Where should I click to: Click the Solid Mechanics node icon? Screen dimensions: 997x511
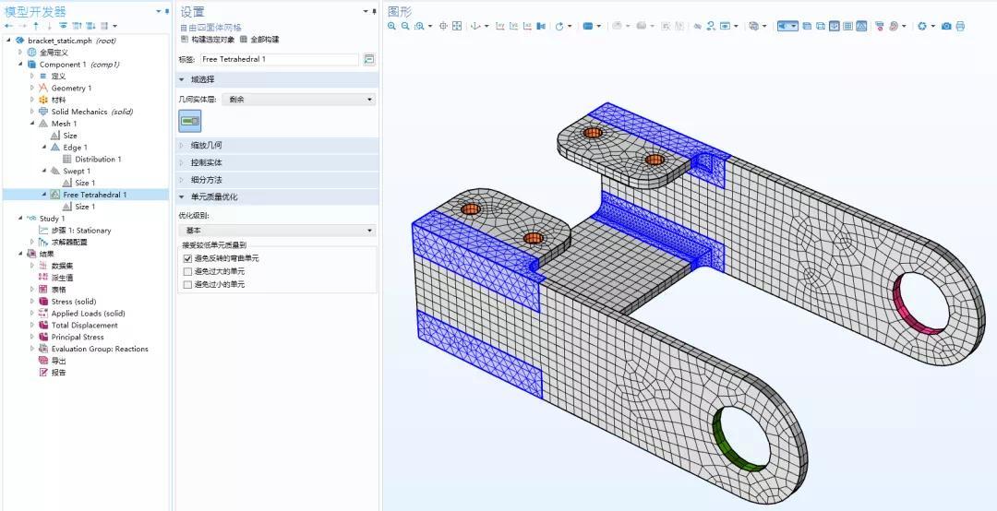[43, 112]
